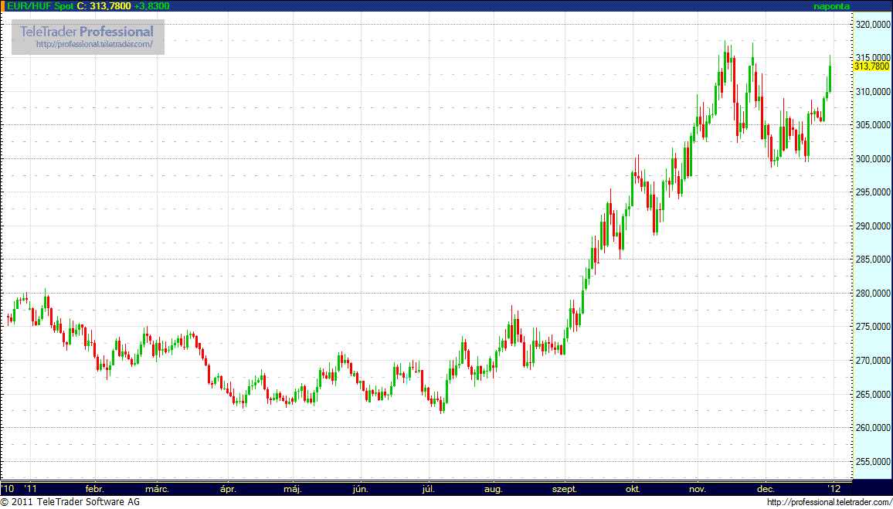This screenshot has width=893, height=509.
Task: Open the professional.teletrader.com link in footer
Action: [x=829, y=503]
